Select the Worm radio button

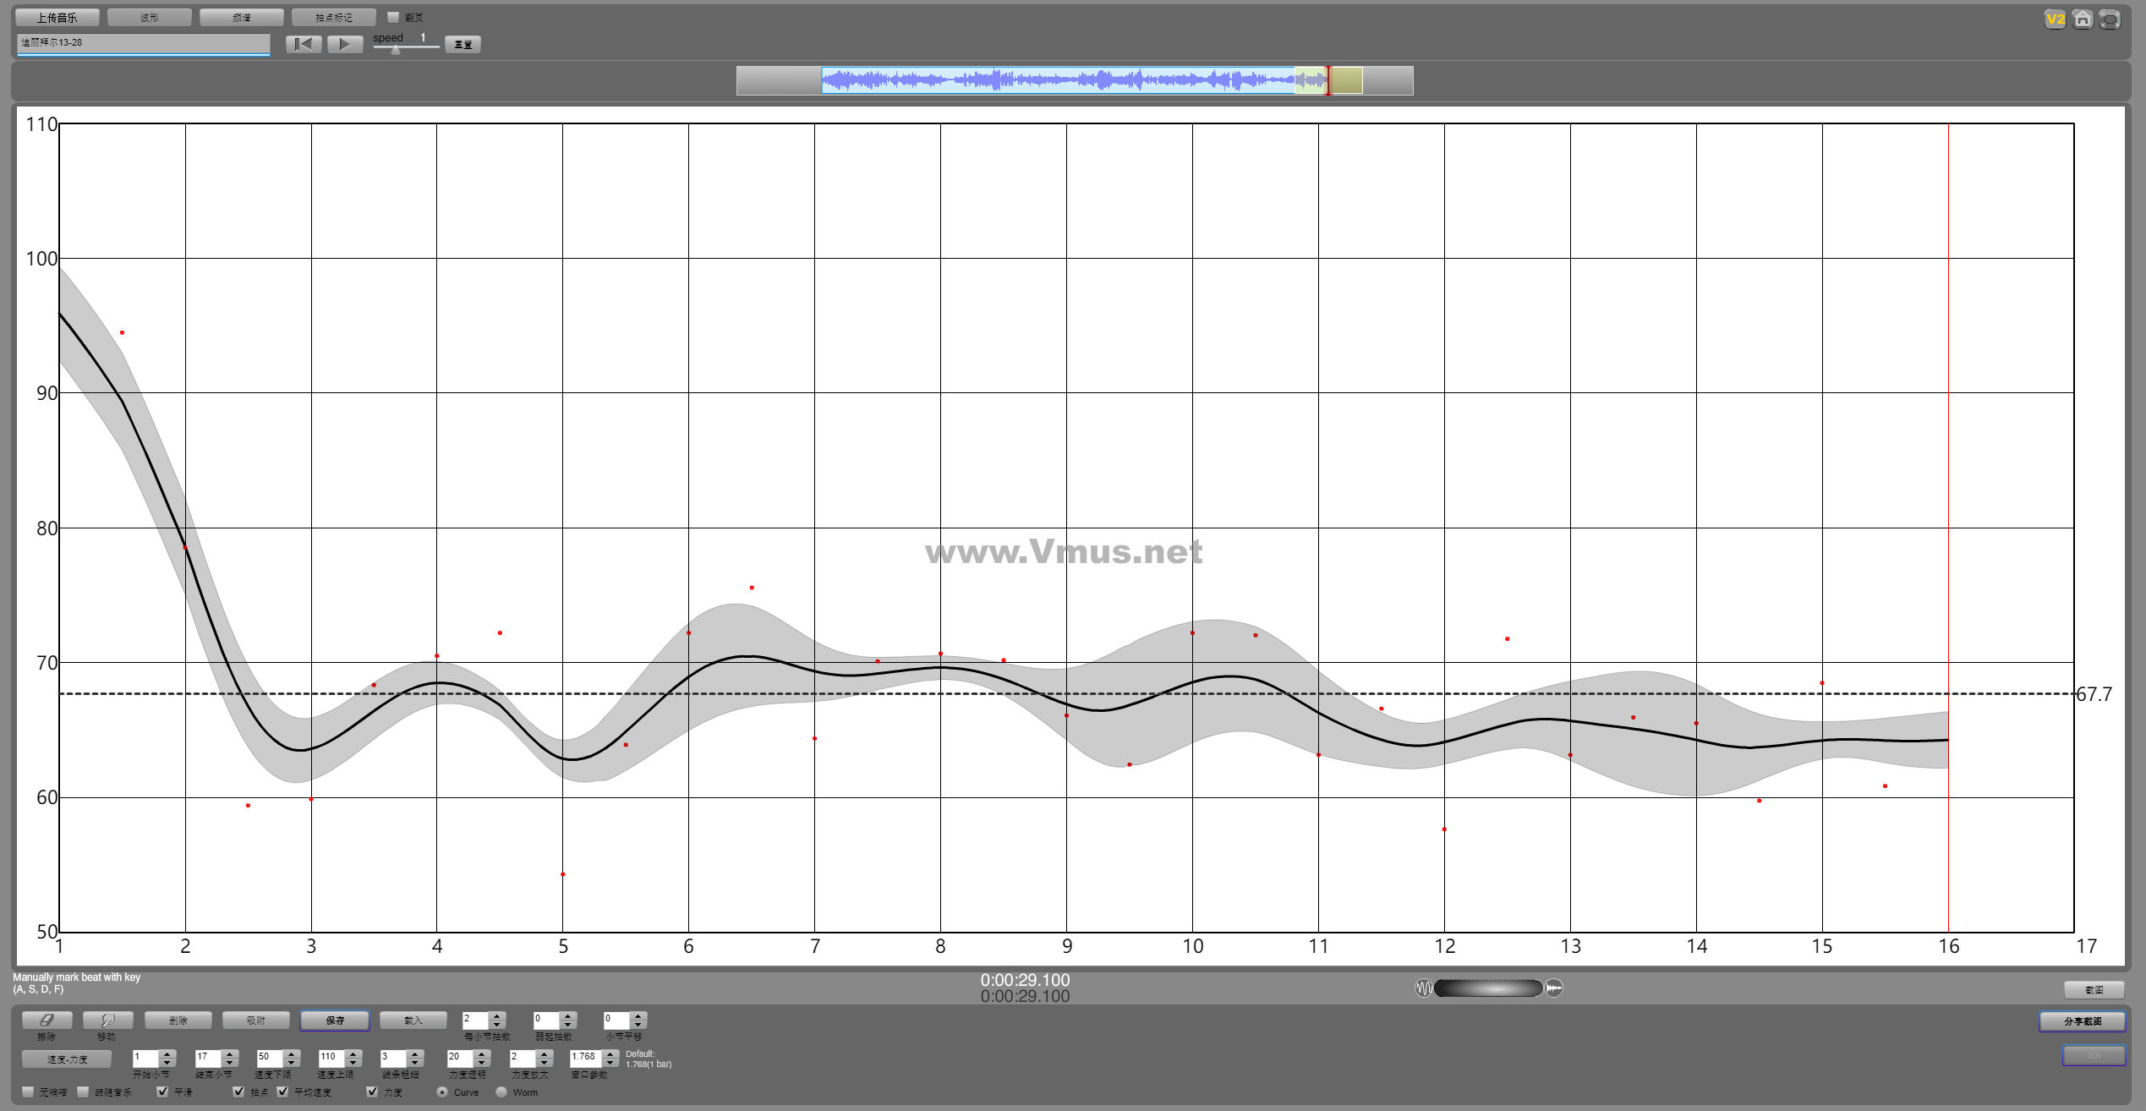coord(501,1092)
